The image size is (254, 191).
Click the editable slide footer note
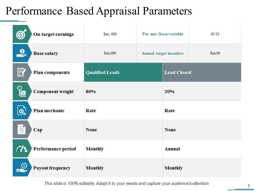127,183
